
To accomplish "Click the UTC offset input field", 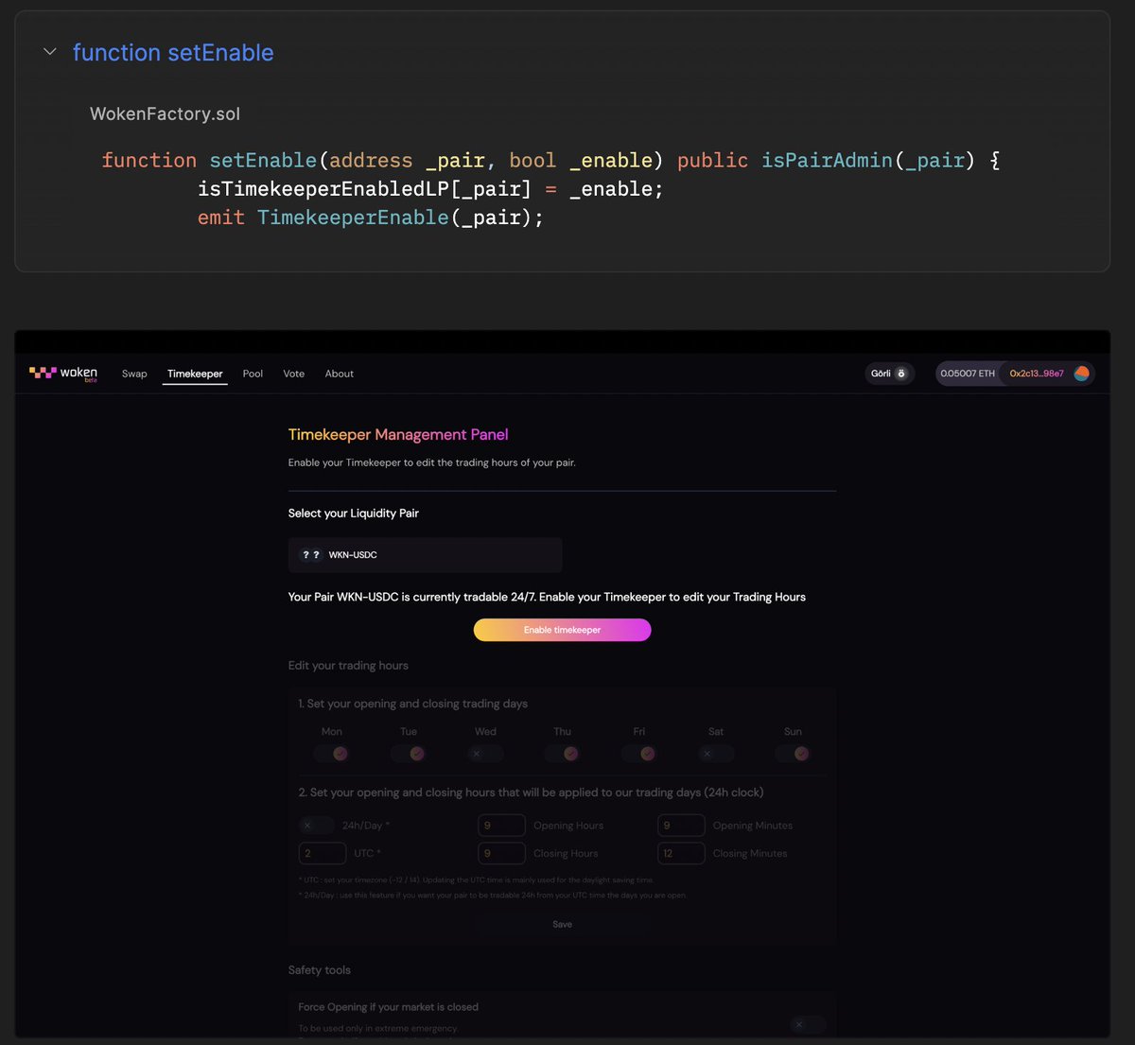I will pyautogui.click(x=323, y=853).
